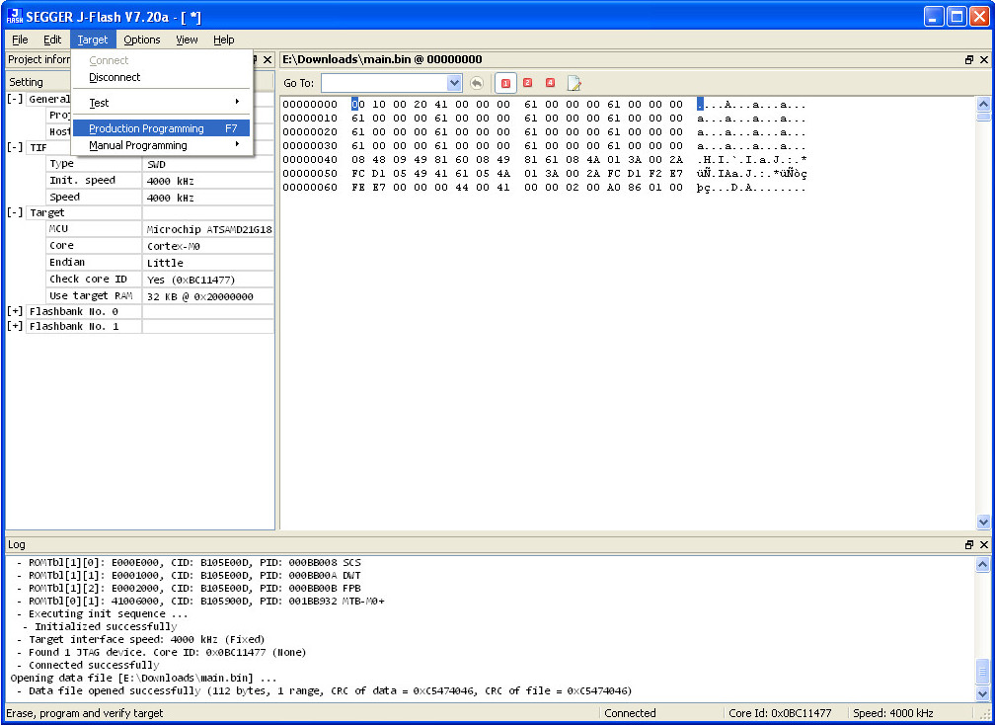Collapse the TIF settings group

(x=15, y=147)
